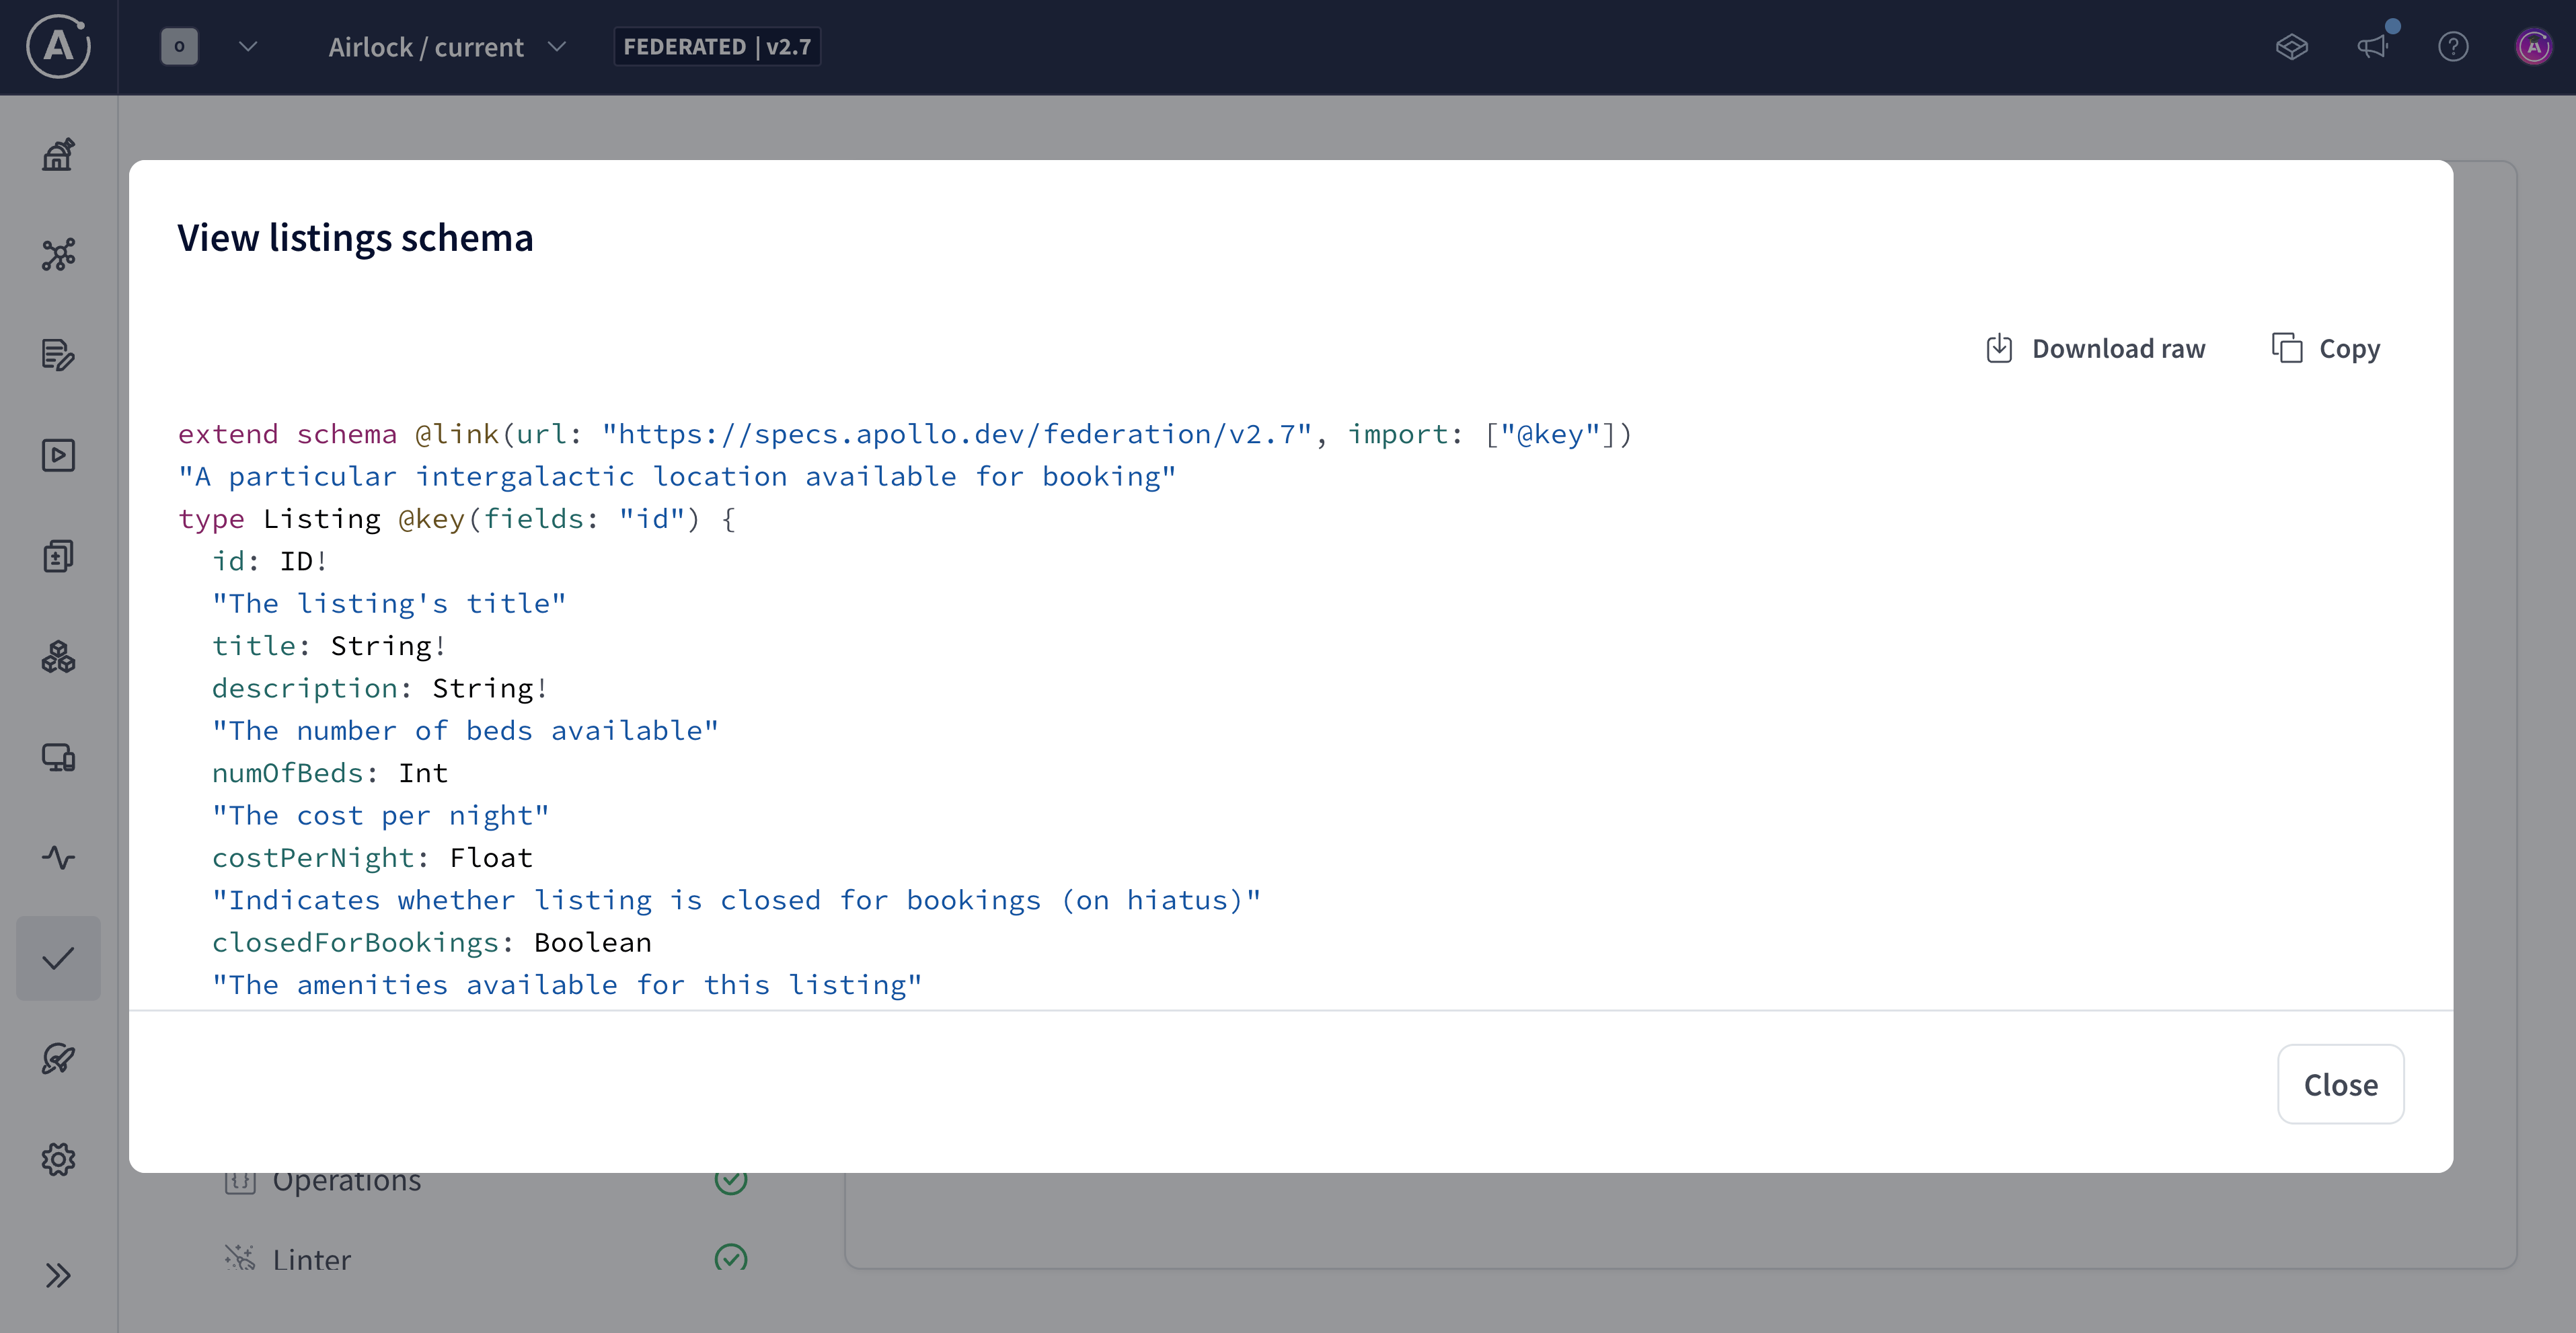Select Linter in the checks panel
2576x1333 pixels.
pos(311,1258)
